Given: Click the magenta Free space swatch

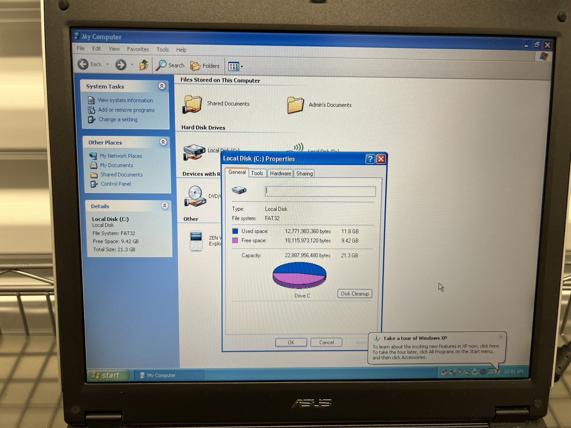Looking at the screenshot, I should coord(235,240).
